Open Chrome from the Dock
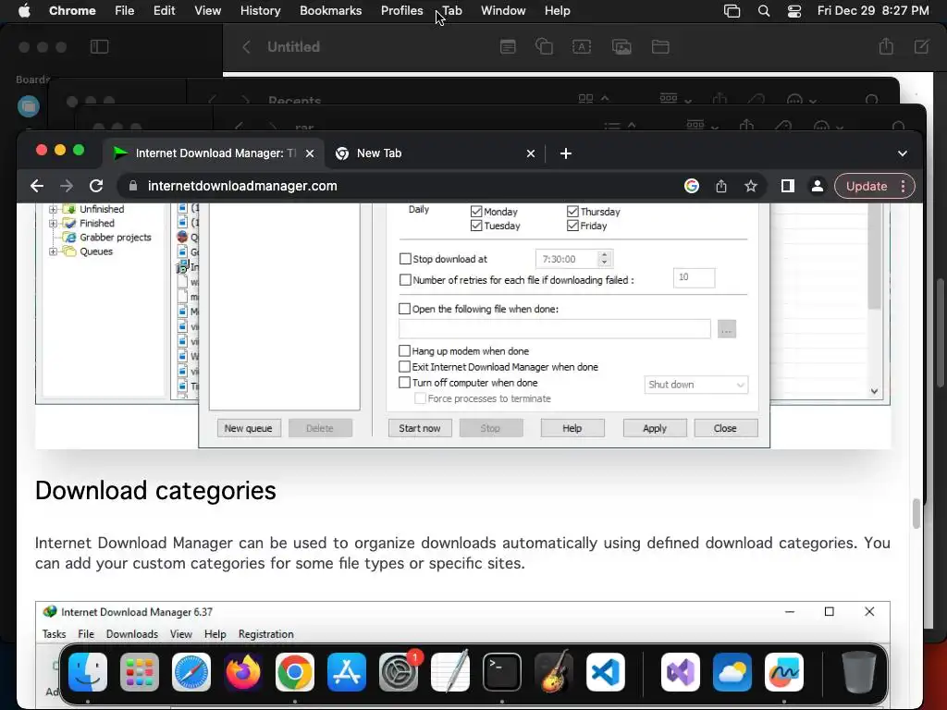The height and width of the screenshot is (710, 947). (295, 672)
